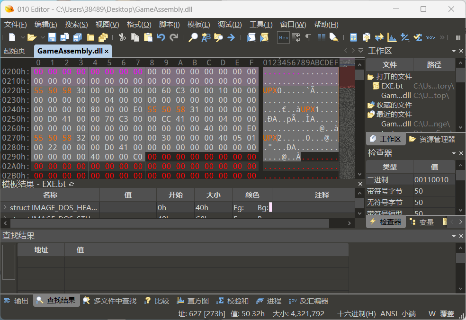
Task: Click the highlight marker icon
Action: [334, 37]
